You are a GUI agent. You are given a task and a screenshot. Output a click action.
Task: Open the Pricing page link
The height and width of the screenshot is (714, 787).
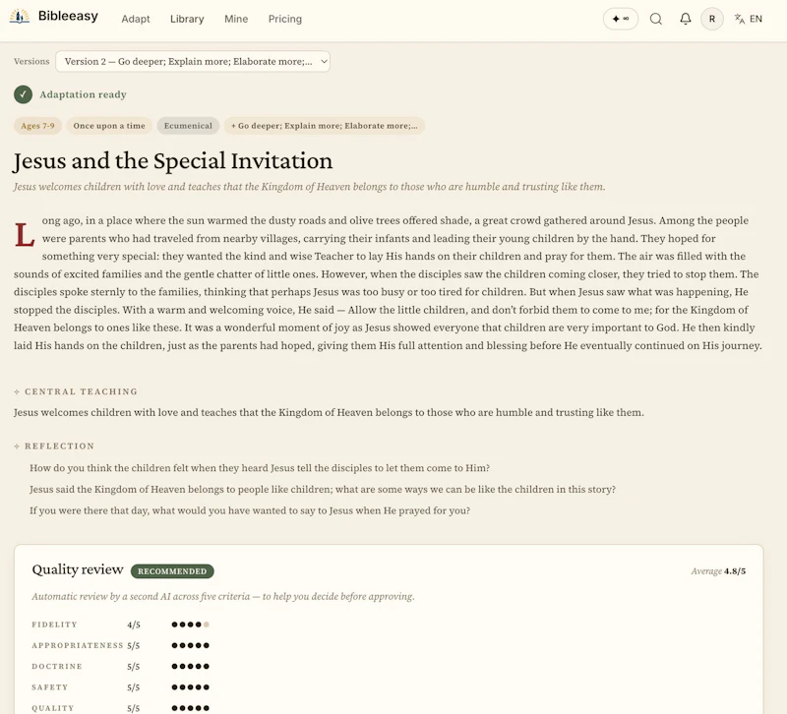pyautogui.click(x=284, y=19)
